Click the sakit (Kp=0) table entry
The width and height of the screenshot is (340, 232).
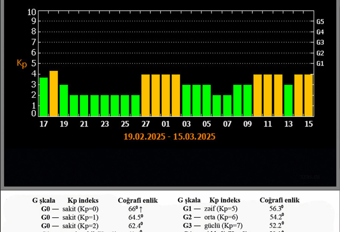(x=80, y=209)
